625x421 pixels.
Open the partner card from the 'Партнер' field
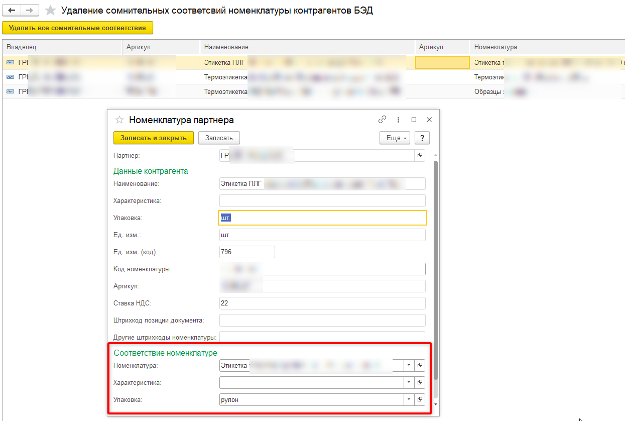click(x=420, y=156)
